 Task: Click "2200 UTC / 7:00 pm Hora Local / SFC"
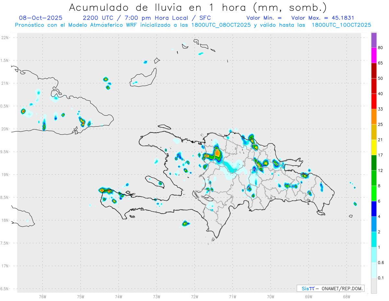[147, 18]
